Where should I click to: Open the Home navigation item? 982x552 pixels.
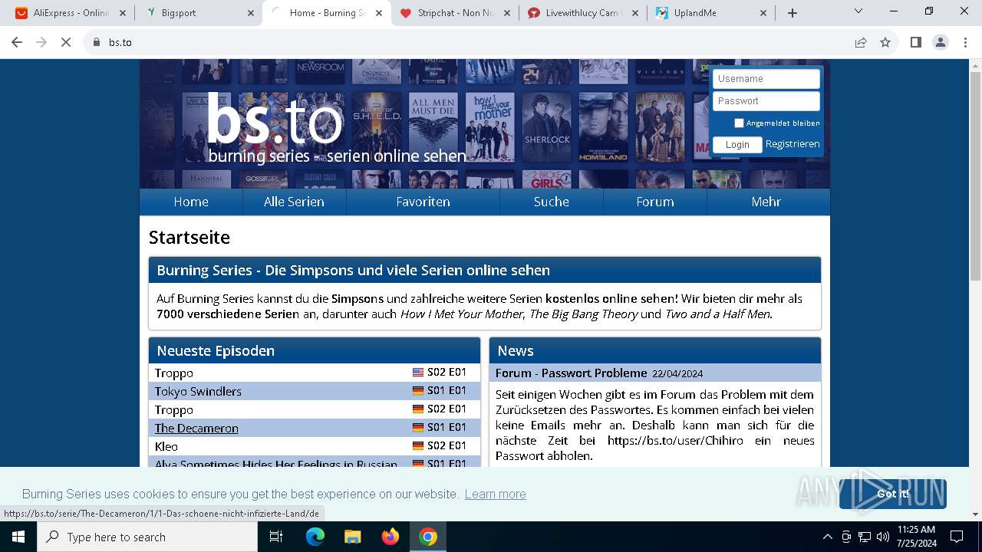[191, 202]
